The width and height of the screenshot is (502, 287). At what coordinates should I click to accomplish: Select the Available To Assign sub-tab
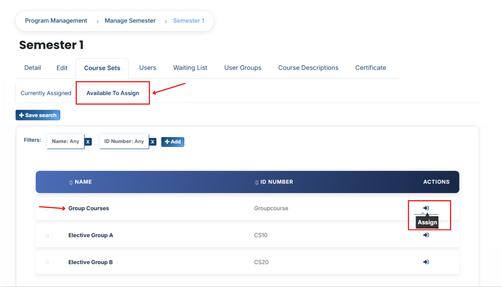click(x=113, y=93)
